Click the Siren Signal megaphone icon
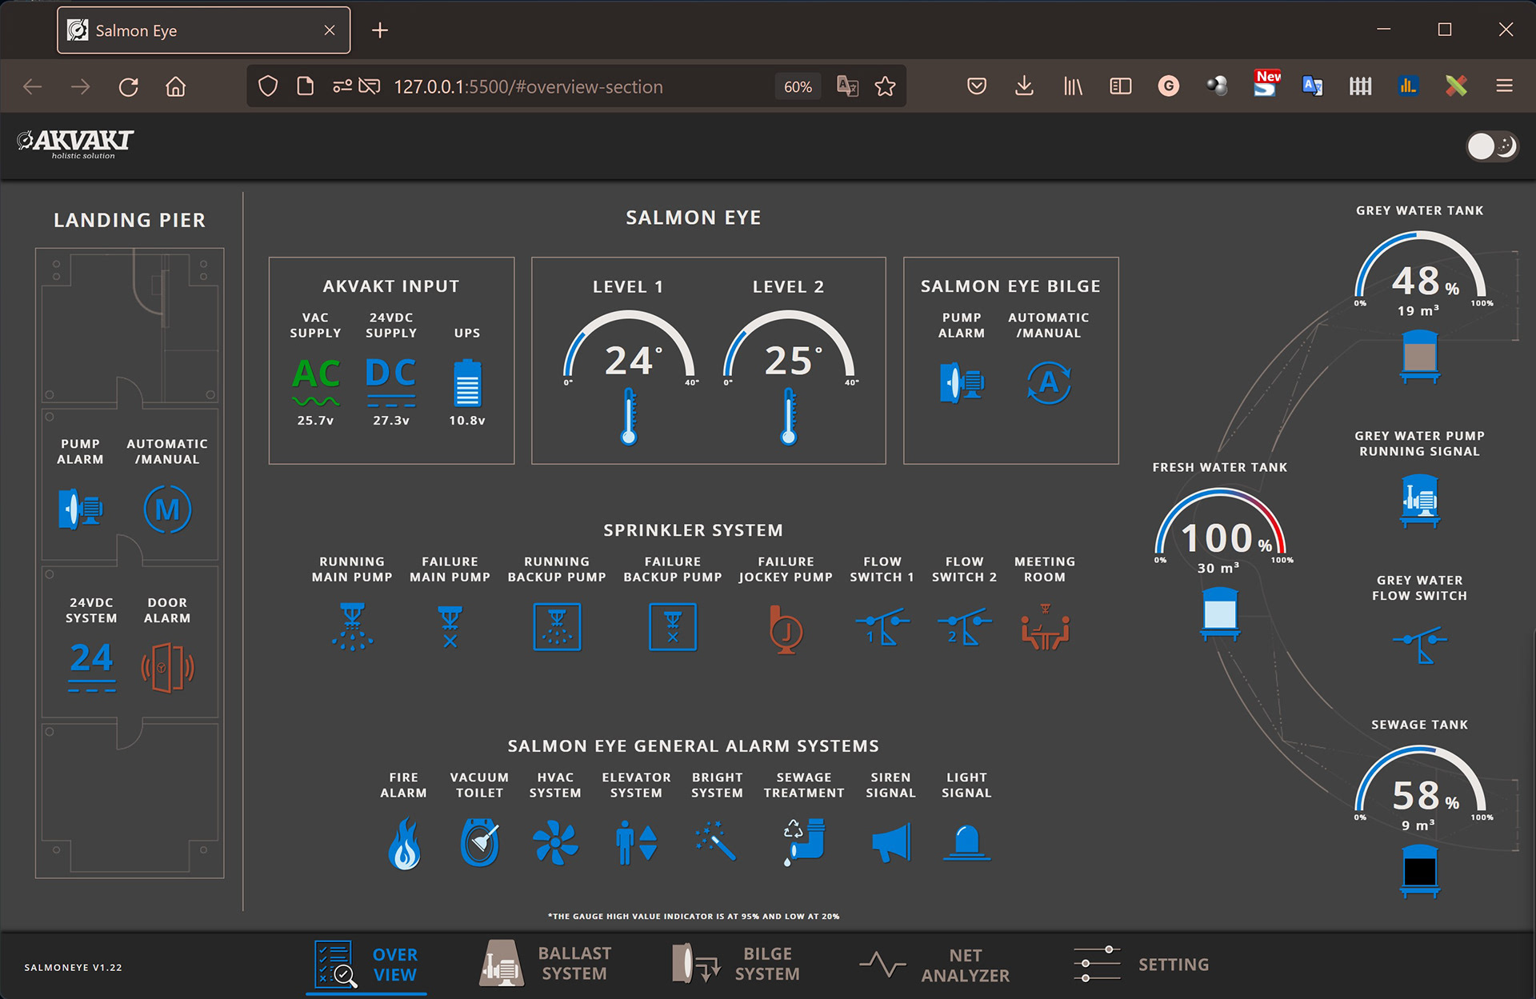The width and height of the screenshot is (1536, 999). click(x=890, y=843)
